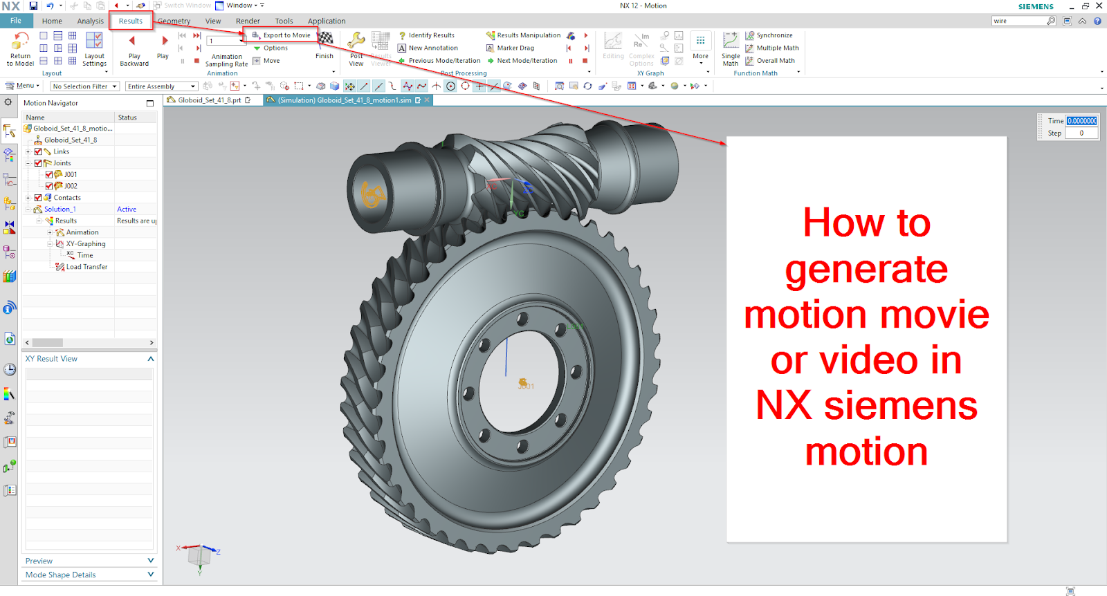
Task: Open the Help question mark icon
Action: (1097, 21)
